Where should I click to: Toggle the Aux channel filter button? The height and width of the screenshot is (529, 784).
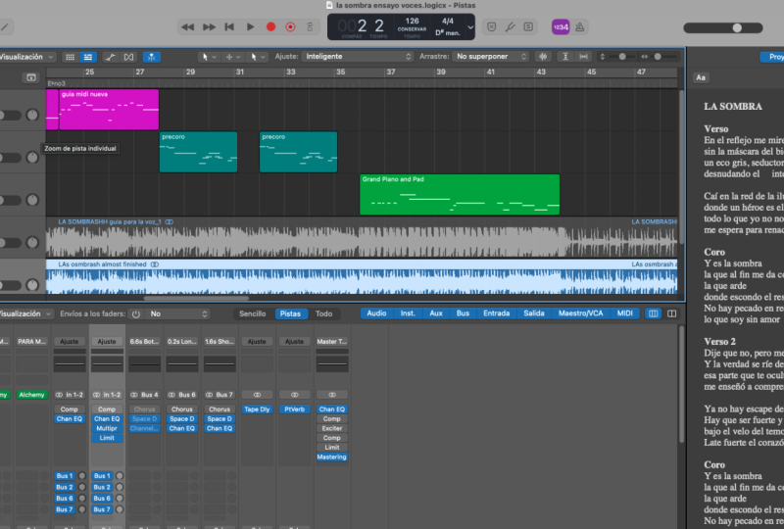coord(436,313)
